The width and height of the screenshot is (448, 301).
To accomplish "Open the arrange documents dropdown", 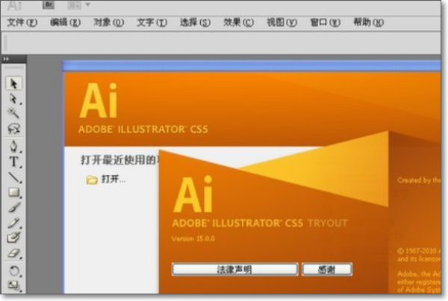I will (x=79, y=5).
